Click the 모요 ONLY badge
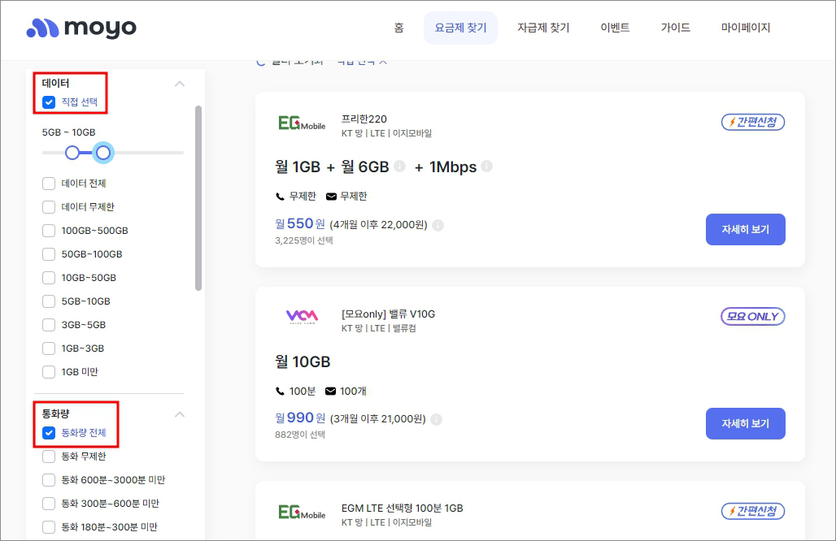Viewport: 836px width, 541px height. 753,316
